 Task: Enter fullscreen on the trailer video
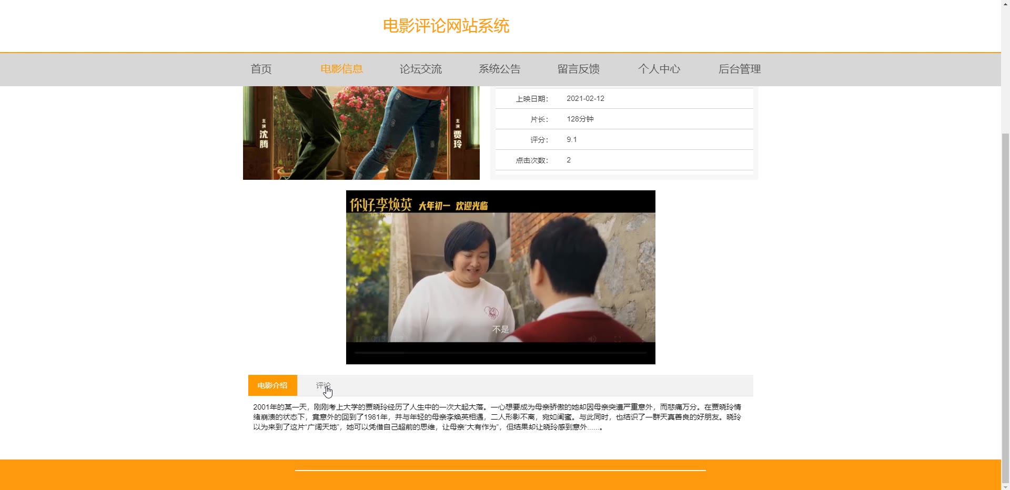tap(618, 339)
